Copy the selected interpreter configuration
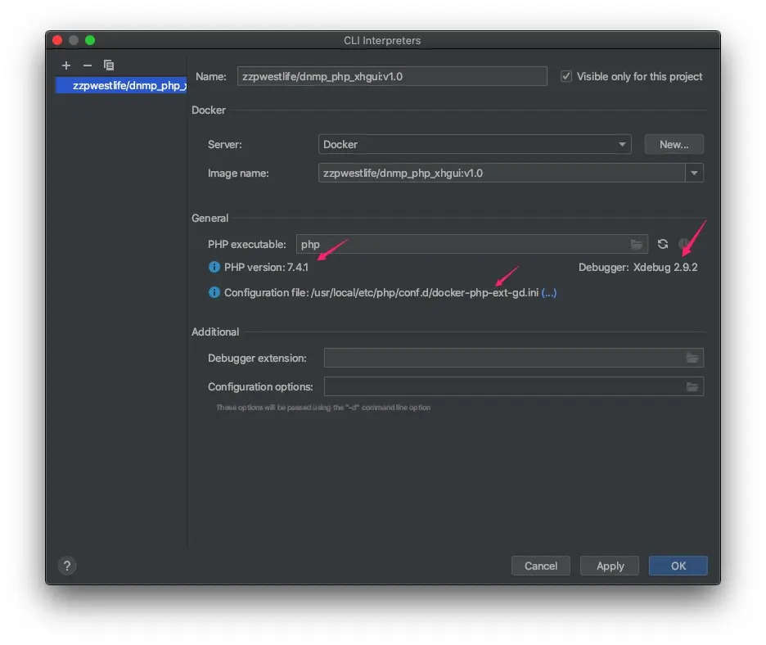Screen dimensions: 766x645 [109, 65]
